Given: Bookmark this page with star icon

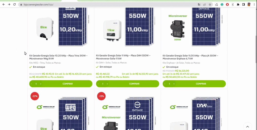Looking at the screenshot, I should point(210,5).
